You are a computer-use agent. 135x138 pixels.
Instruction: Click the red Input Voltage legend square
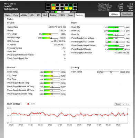coord(28,104)
